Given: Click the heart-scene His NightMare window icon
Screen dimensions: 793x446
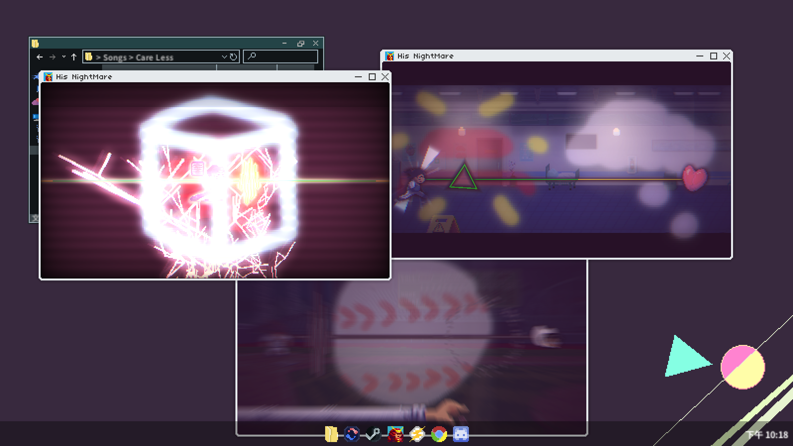Looking at the screenshot, I should [x=390, y=56].
